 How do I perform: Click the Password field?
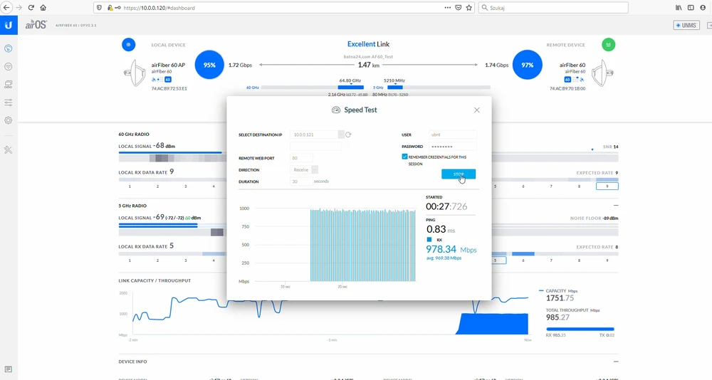(x=453, y=147)
